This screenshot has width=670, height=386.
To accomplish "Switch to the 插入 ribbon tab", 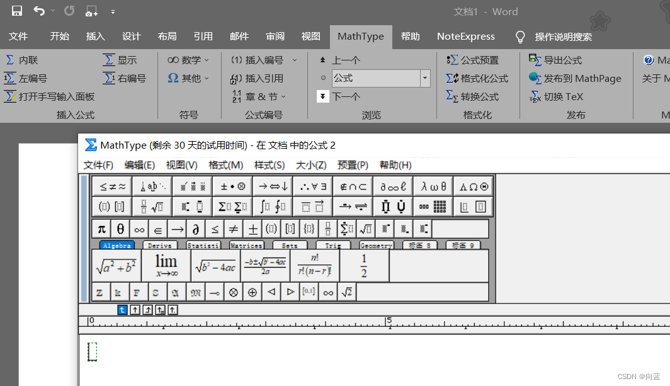I will coord(95,37).
